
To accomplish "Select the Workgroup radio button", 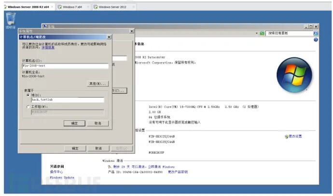I will tap(28, 107).
